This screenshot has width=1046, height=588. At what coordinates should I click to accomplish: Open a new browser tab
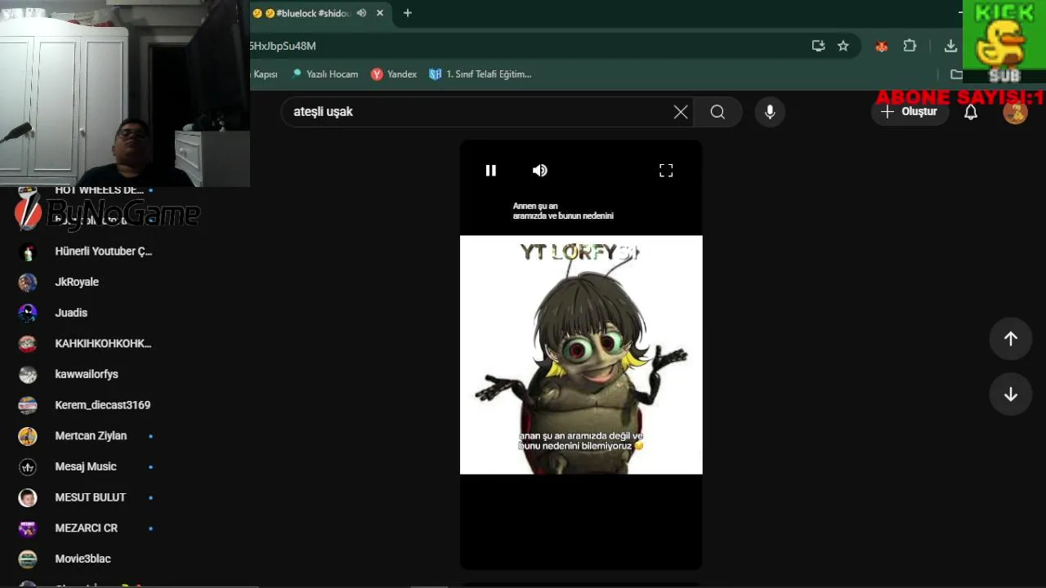407,13
